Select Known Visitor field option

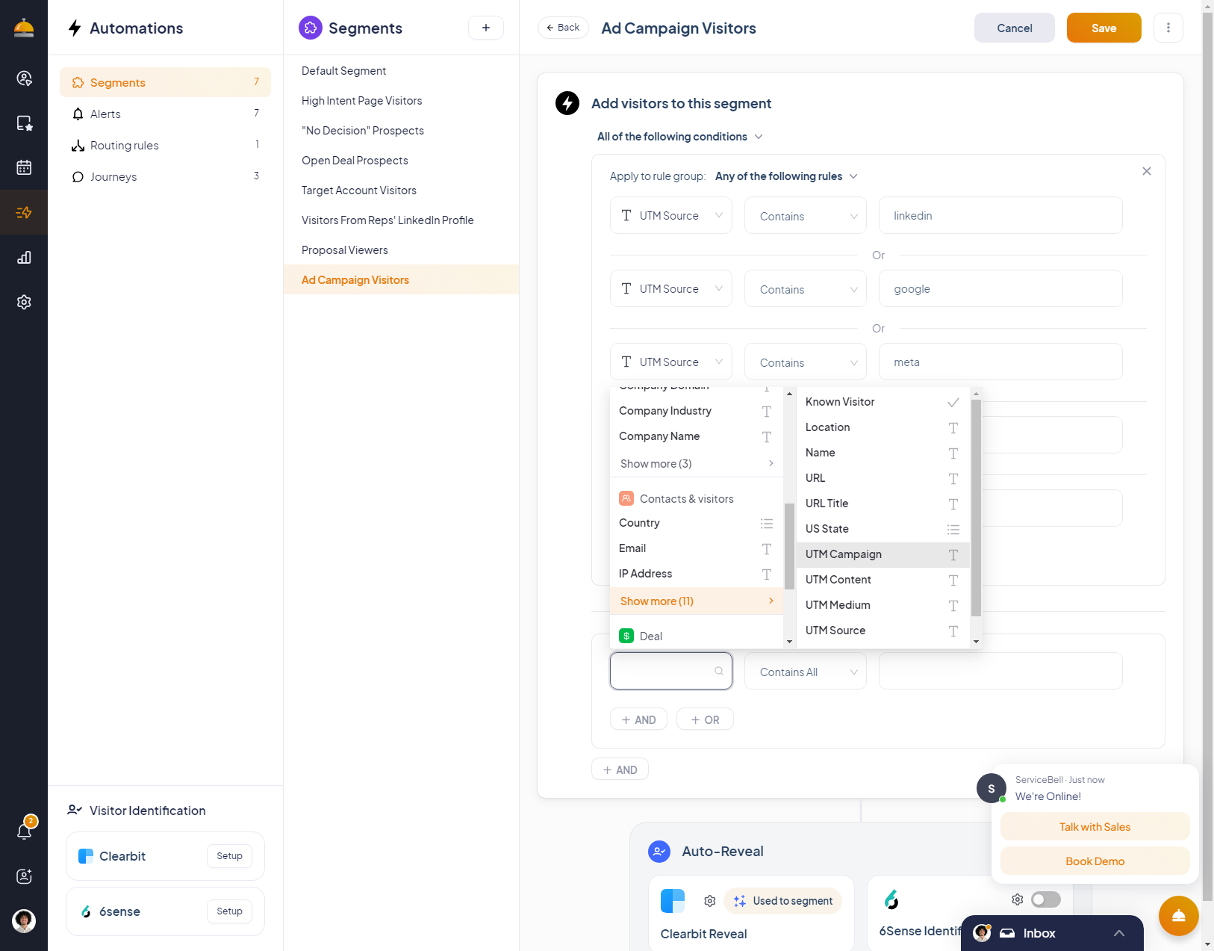click(x=883, y=402)
